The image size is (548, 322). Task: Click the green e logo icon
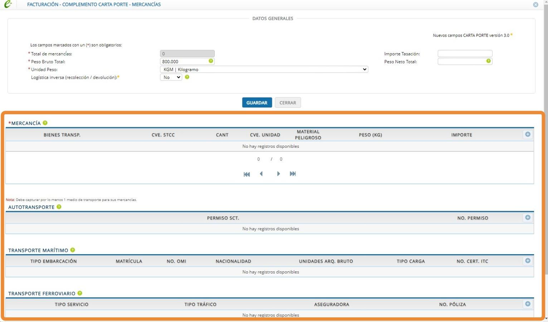[8, 4]
